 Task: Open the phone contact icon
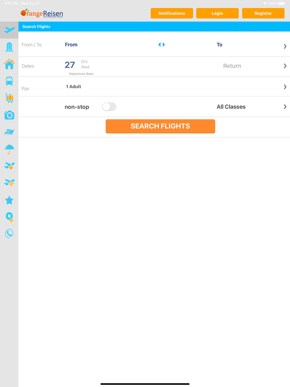coord(9,234)
